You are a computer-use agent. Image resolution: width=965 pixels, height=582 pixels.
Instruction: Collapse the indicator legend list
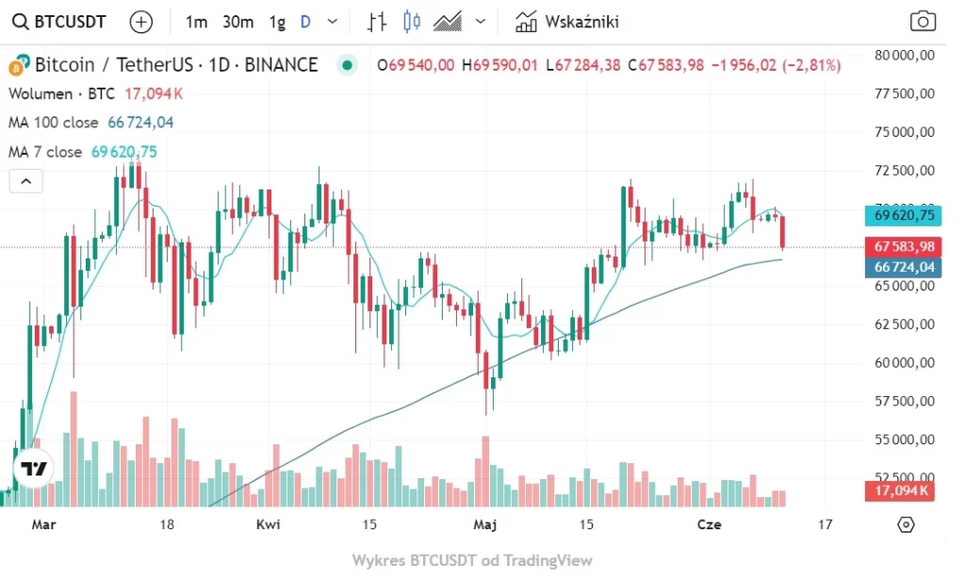pos(25,181)
